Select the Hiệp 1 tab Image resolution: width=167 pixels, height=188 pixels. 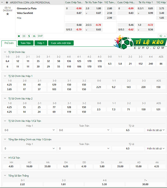(x=41, y=43)
